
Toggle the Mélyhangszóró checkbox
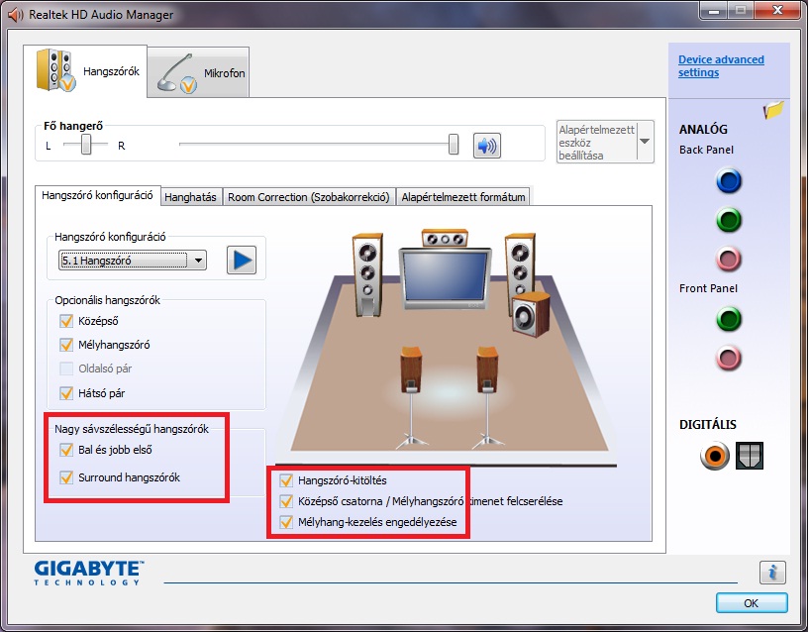coord(66,345)
